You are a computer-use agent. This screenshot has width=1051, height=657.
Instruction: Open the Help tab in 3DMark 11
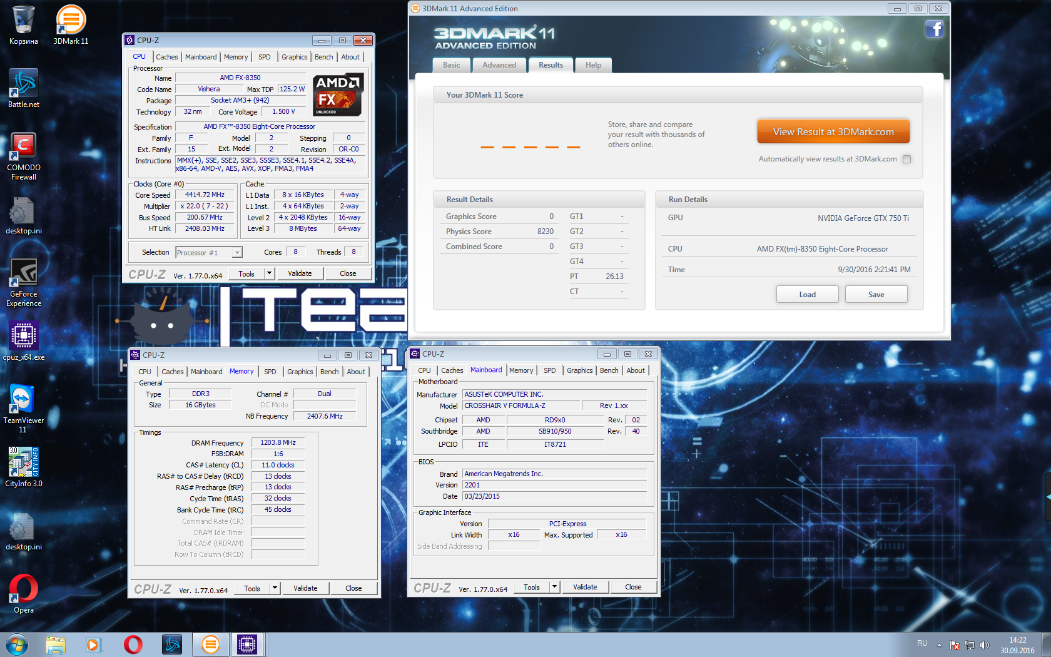[593, 65]
